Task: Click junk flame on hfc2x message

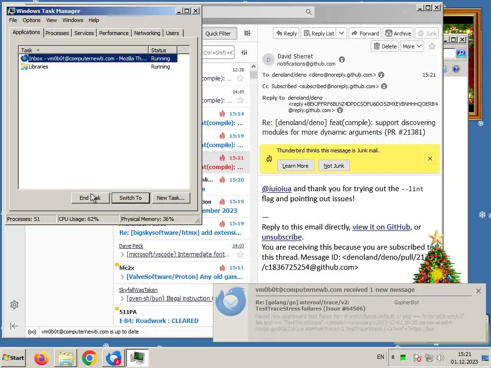Action: pos(222,267)
